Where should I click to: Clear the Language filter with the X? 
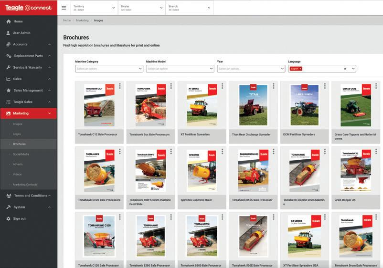pyautogui.click(x=345, y=69)
